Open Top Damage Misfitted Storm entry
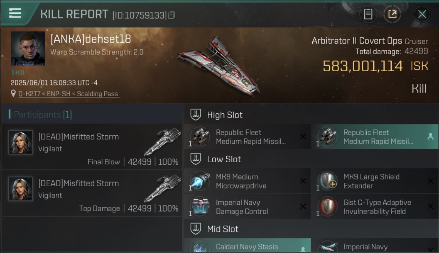Viewport: 439px width, 253px height. (x=92, y=193)
